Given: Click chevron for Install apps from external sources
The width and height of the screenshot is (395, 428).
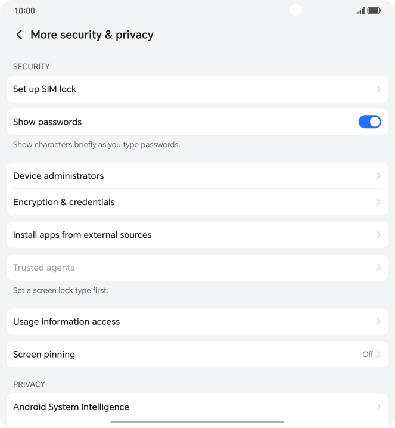Looking at the screenshot, I should [x=378, y=235].
